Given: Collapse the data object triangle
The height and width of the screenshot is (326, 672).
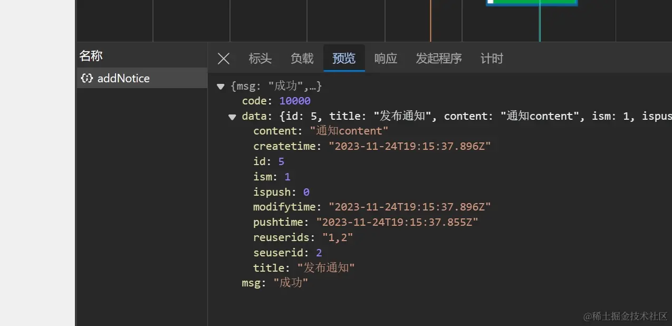Looking at the screenshot, I should 232,117.
